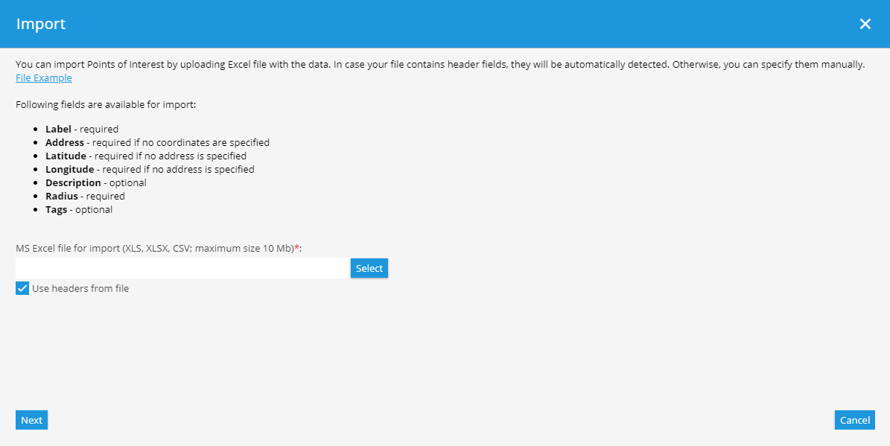This screenshot has height=446, width=890.
Task: Click the 'Use headers from file' label text
Action: (80, 288)
